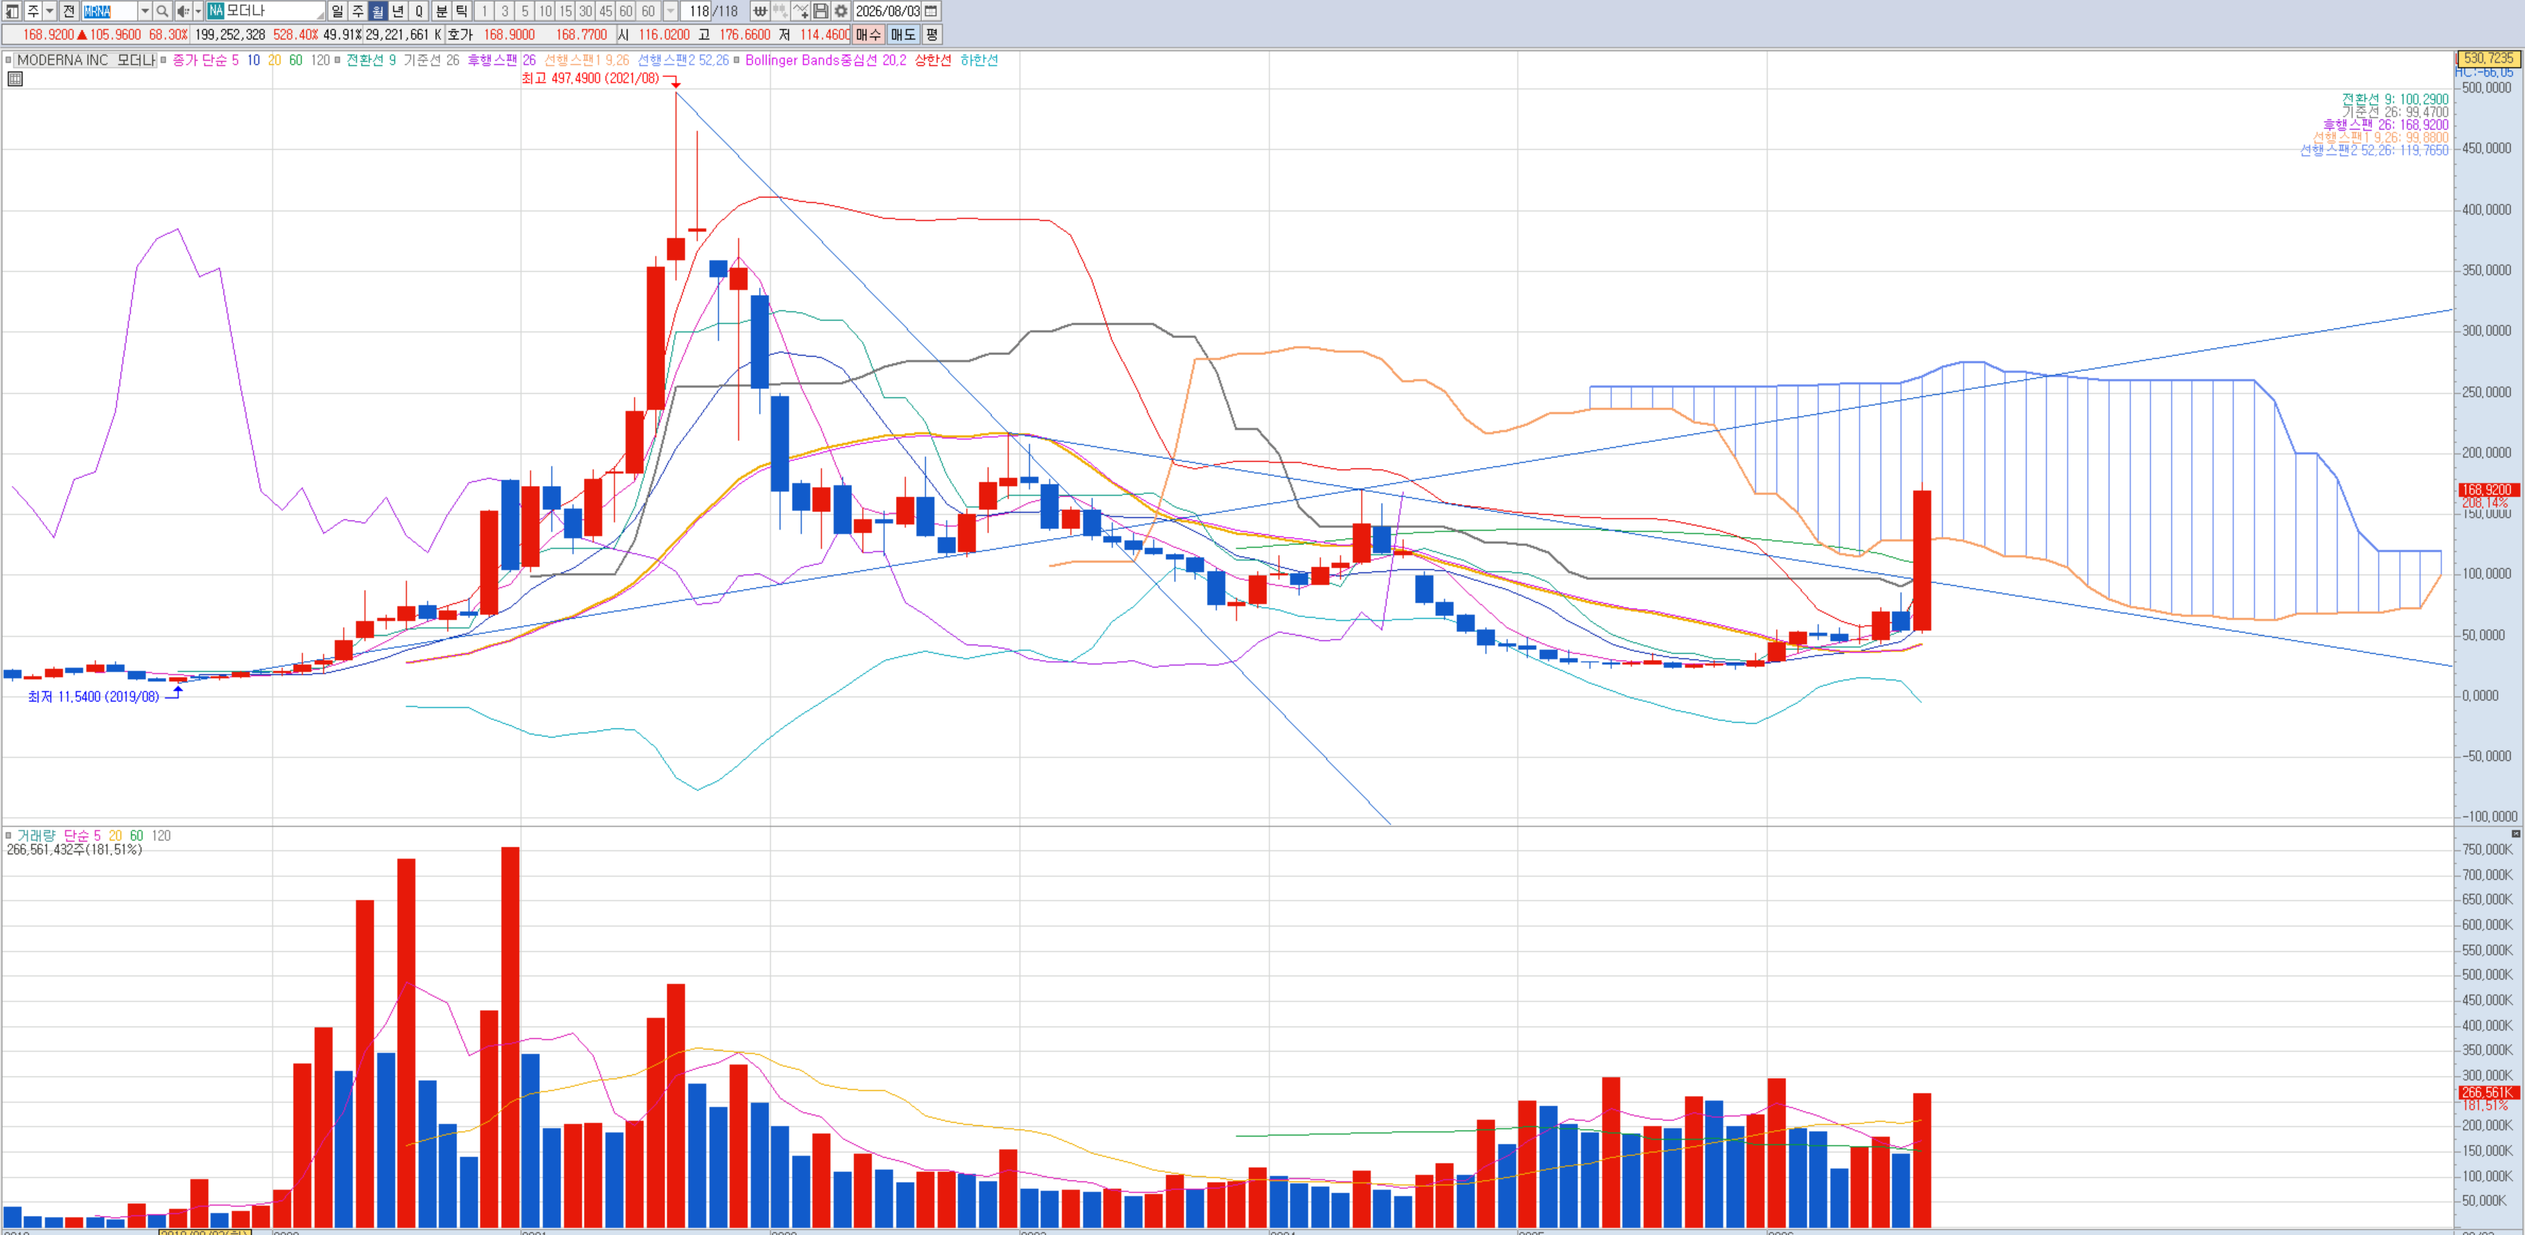Toggle the checkbox beside MODERNA INC label

coord(8,59)
